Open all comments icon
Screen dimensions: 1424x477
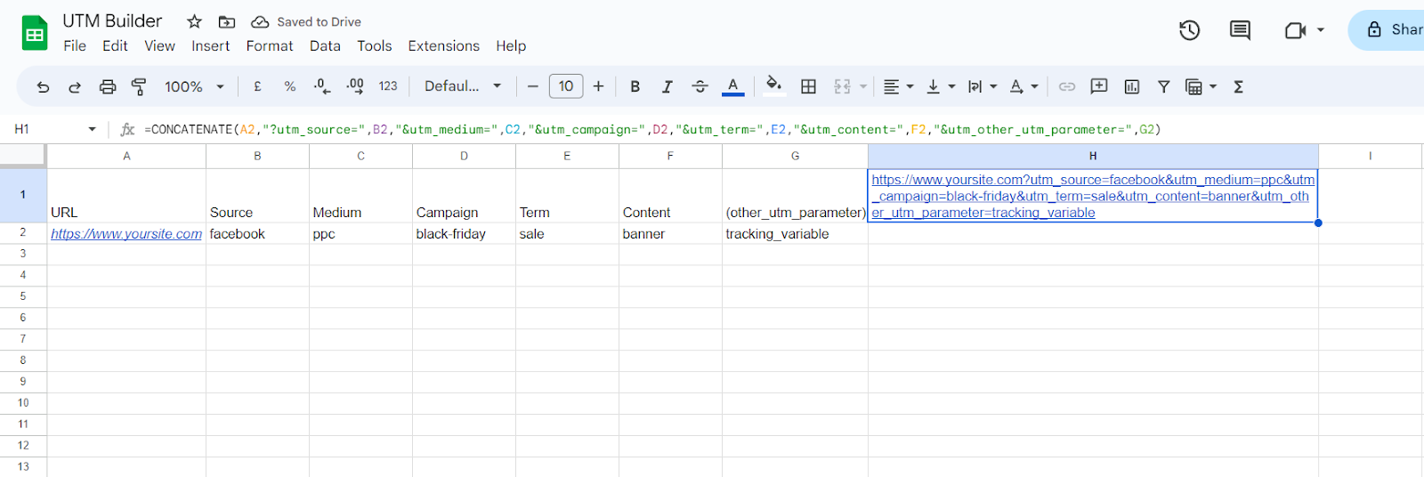[x=1240, y=30]
